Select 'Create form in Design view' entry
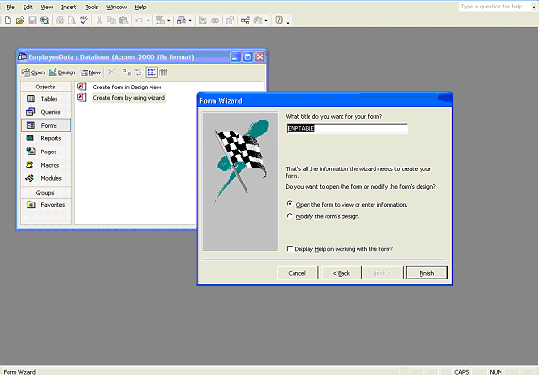Image resolution: width=541 pixels, height=383 pixels. point(127,87)
